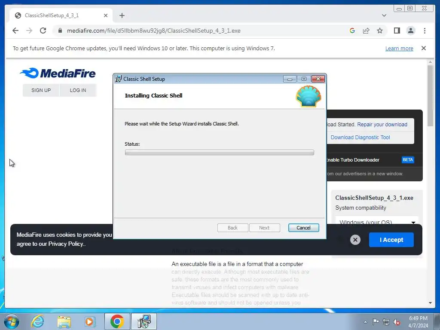Click the page scrollbar's down arrow
Screen dimensions: 440x330
click(x=431, y=303)
